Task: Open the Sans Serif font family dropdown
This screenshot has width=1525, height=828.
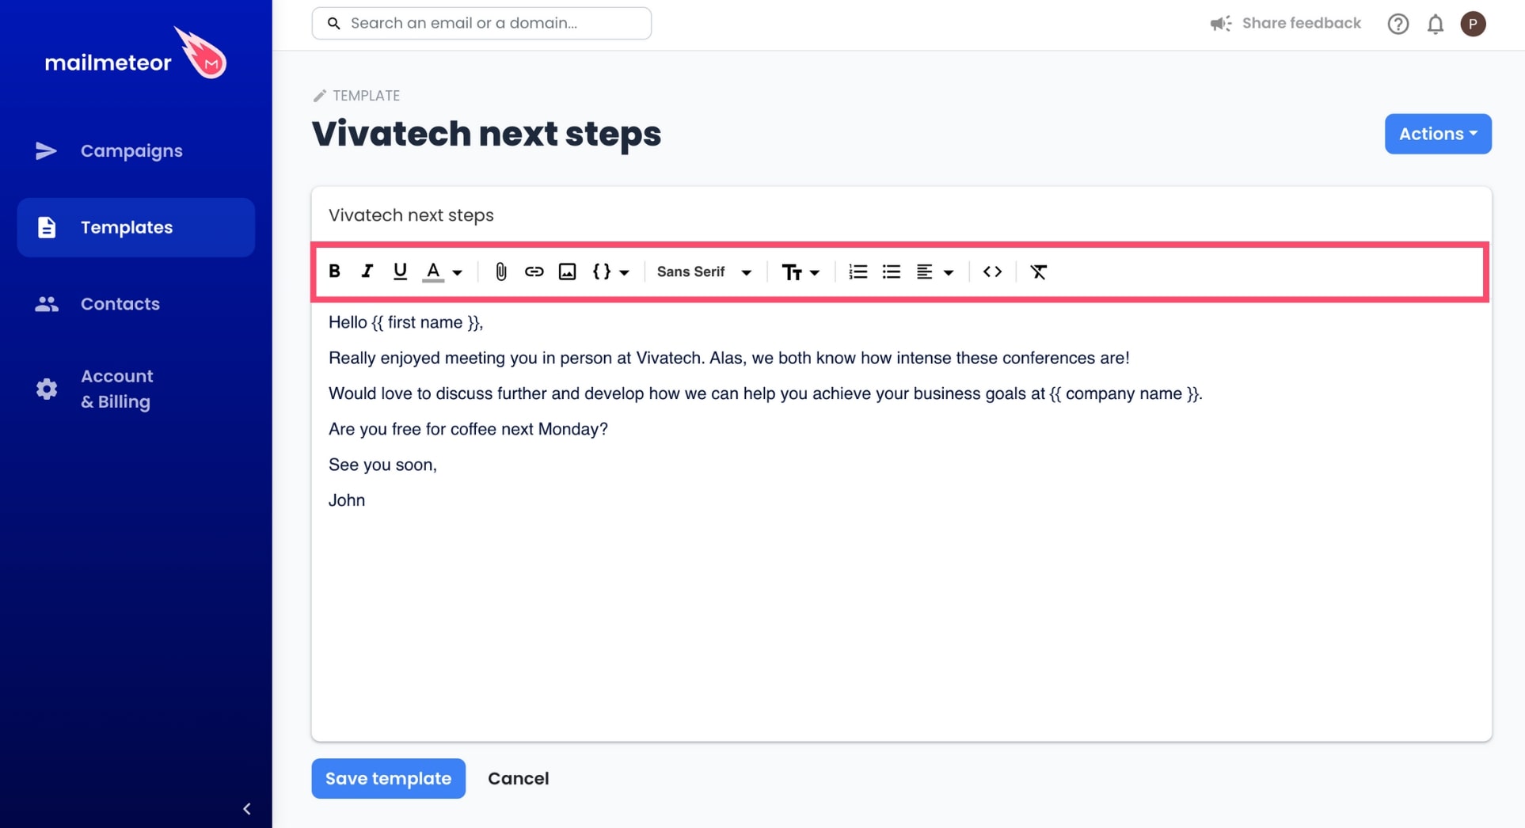Action: tap(703, 272)
